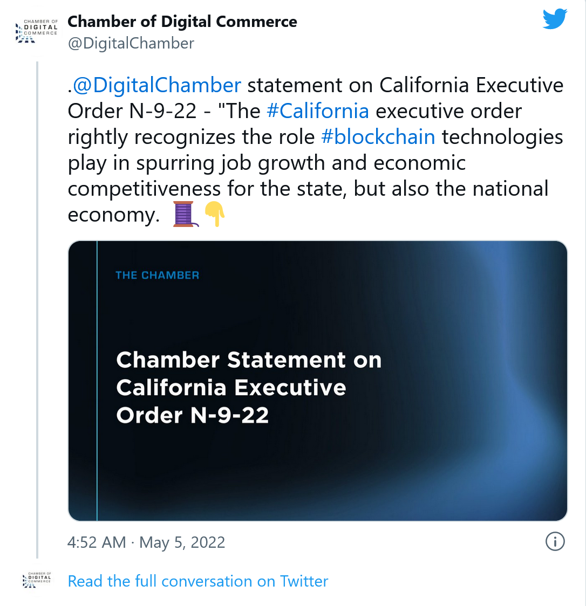586x606 pixels.
Task: Click the small Chamber logo beside Read full conversation
Action: click(37, 580)
